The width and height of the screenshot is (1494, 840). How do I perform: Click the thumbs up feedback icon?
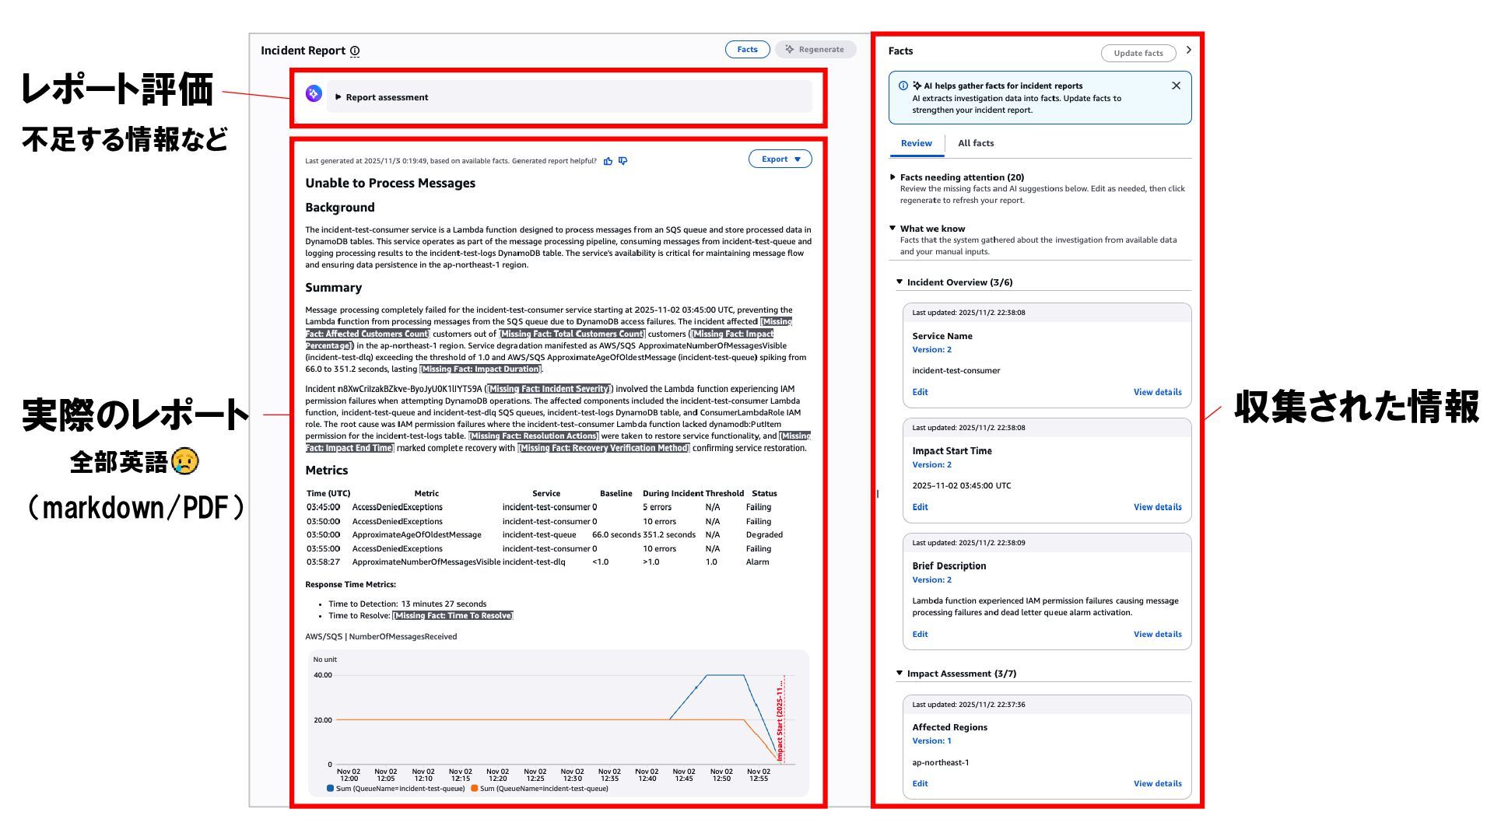coord(608,161)
